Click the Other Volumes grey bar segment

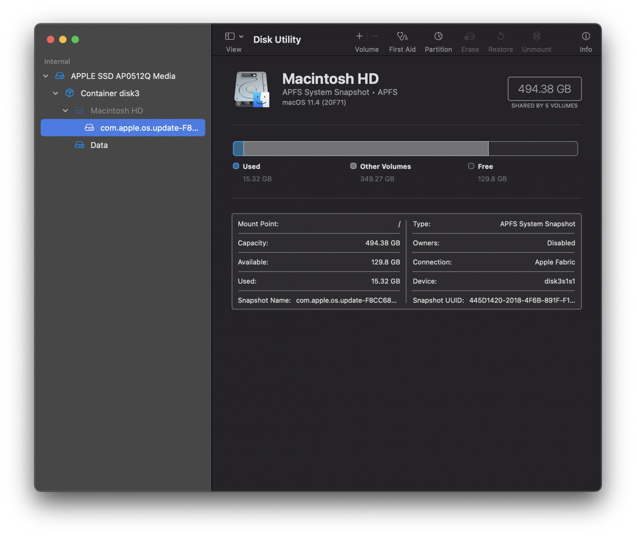click(x=366, y=149)
